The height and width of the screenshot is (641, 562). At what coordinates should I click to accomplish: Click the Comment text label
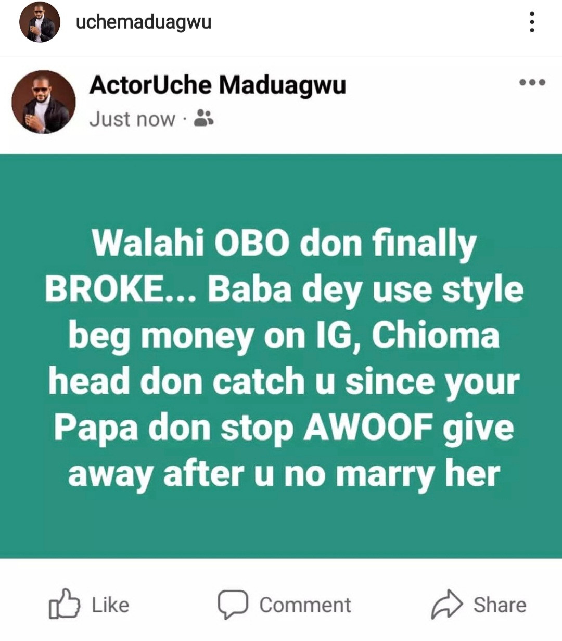[305, 605]
